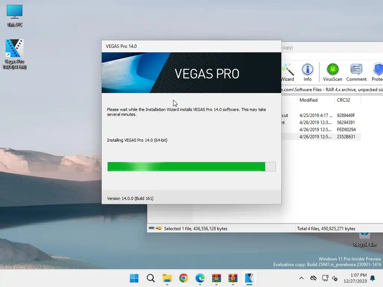The height and width of the screenshot is (287, 383).
Task: Click the VEGAS PRO banner image
Action: (191, 73)
